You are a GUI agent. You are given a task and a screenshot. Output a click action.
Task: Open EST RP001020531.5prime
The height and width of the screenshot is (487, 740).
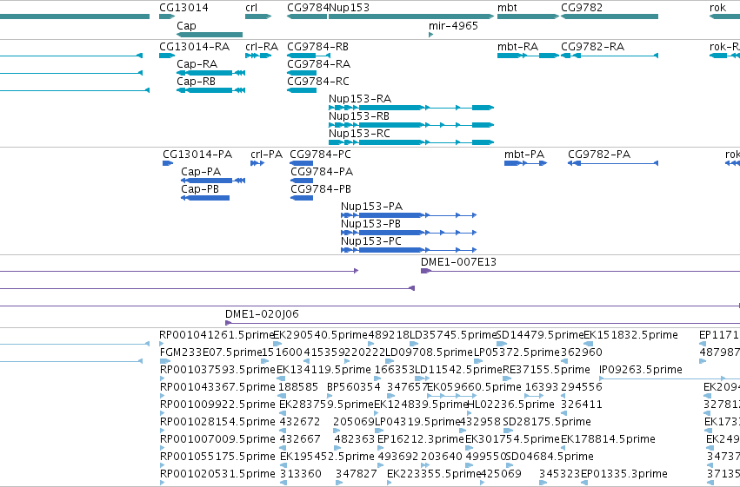(217, 475)
